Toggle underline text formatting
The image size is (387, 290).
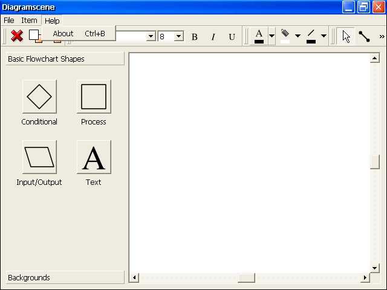(x=232, y=37)
